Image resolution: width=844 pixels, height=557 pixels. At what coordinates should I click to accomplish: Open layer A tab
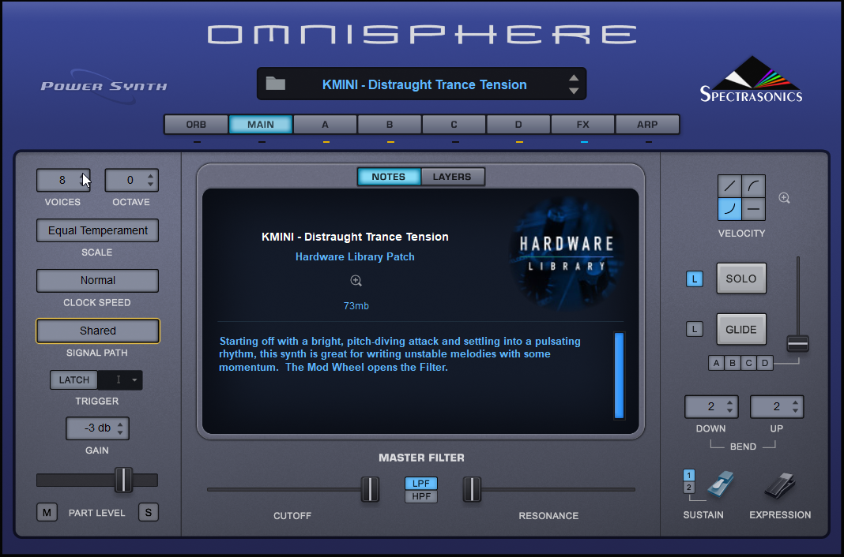coord(325,125)
